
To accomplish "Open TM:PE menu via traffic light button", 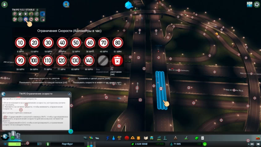I will tap(66, 4).
